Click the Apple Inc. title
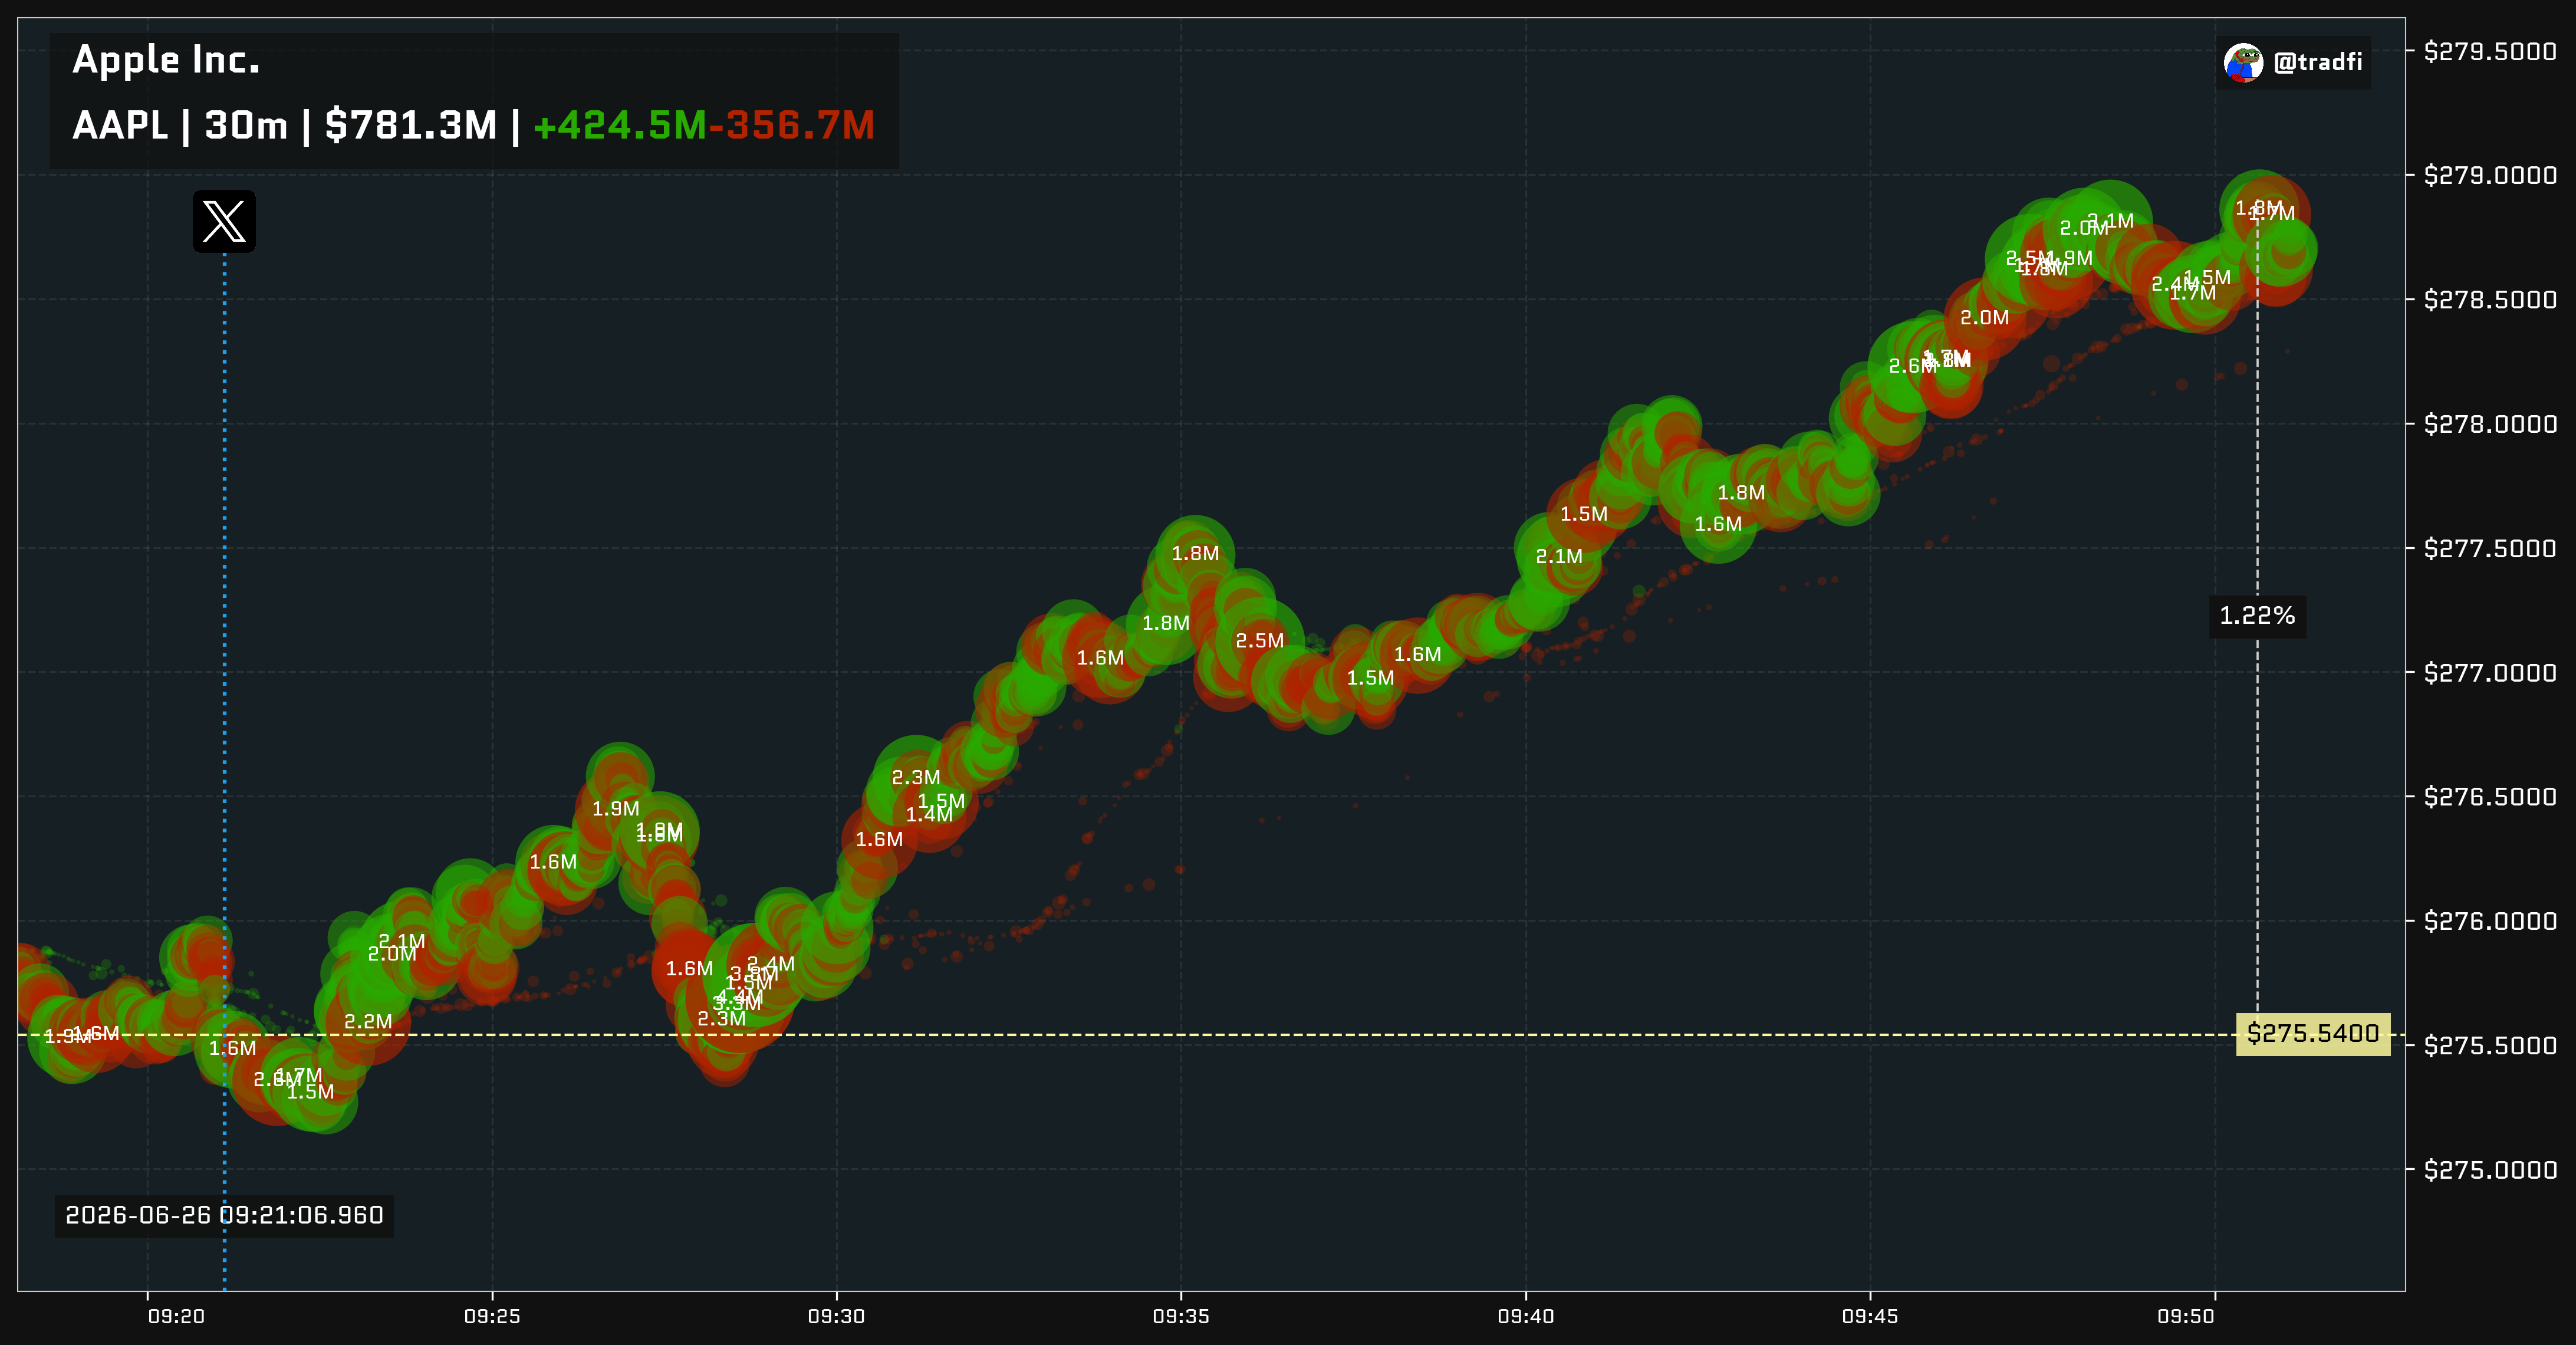This screenshot has width=2576, height=1345. tap(166, 60)
